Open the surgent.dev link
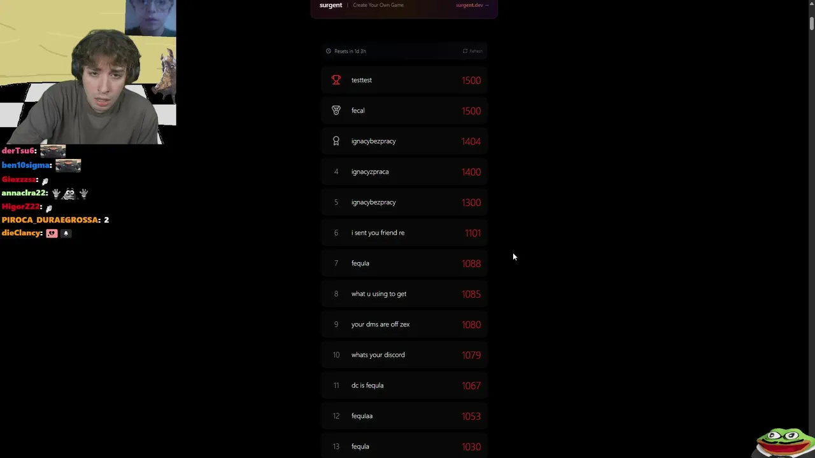The image size is (815, 458). click(472, 5)
